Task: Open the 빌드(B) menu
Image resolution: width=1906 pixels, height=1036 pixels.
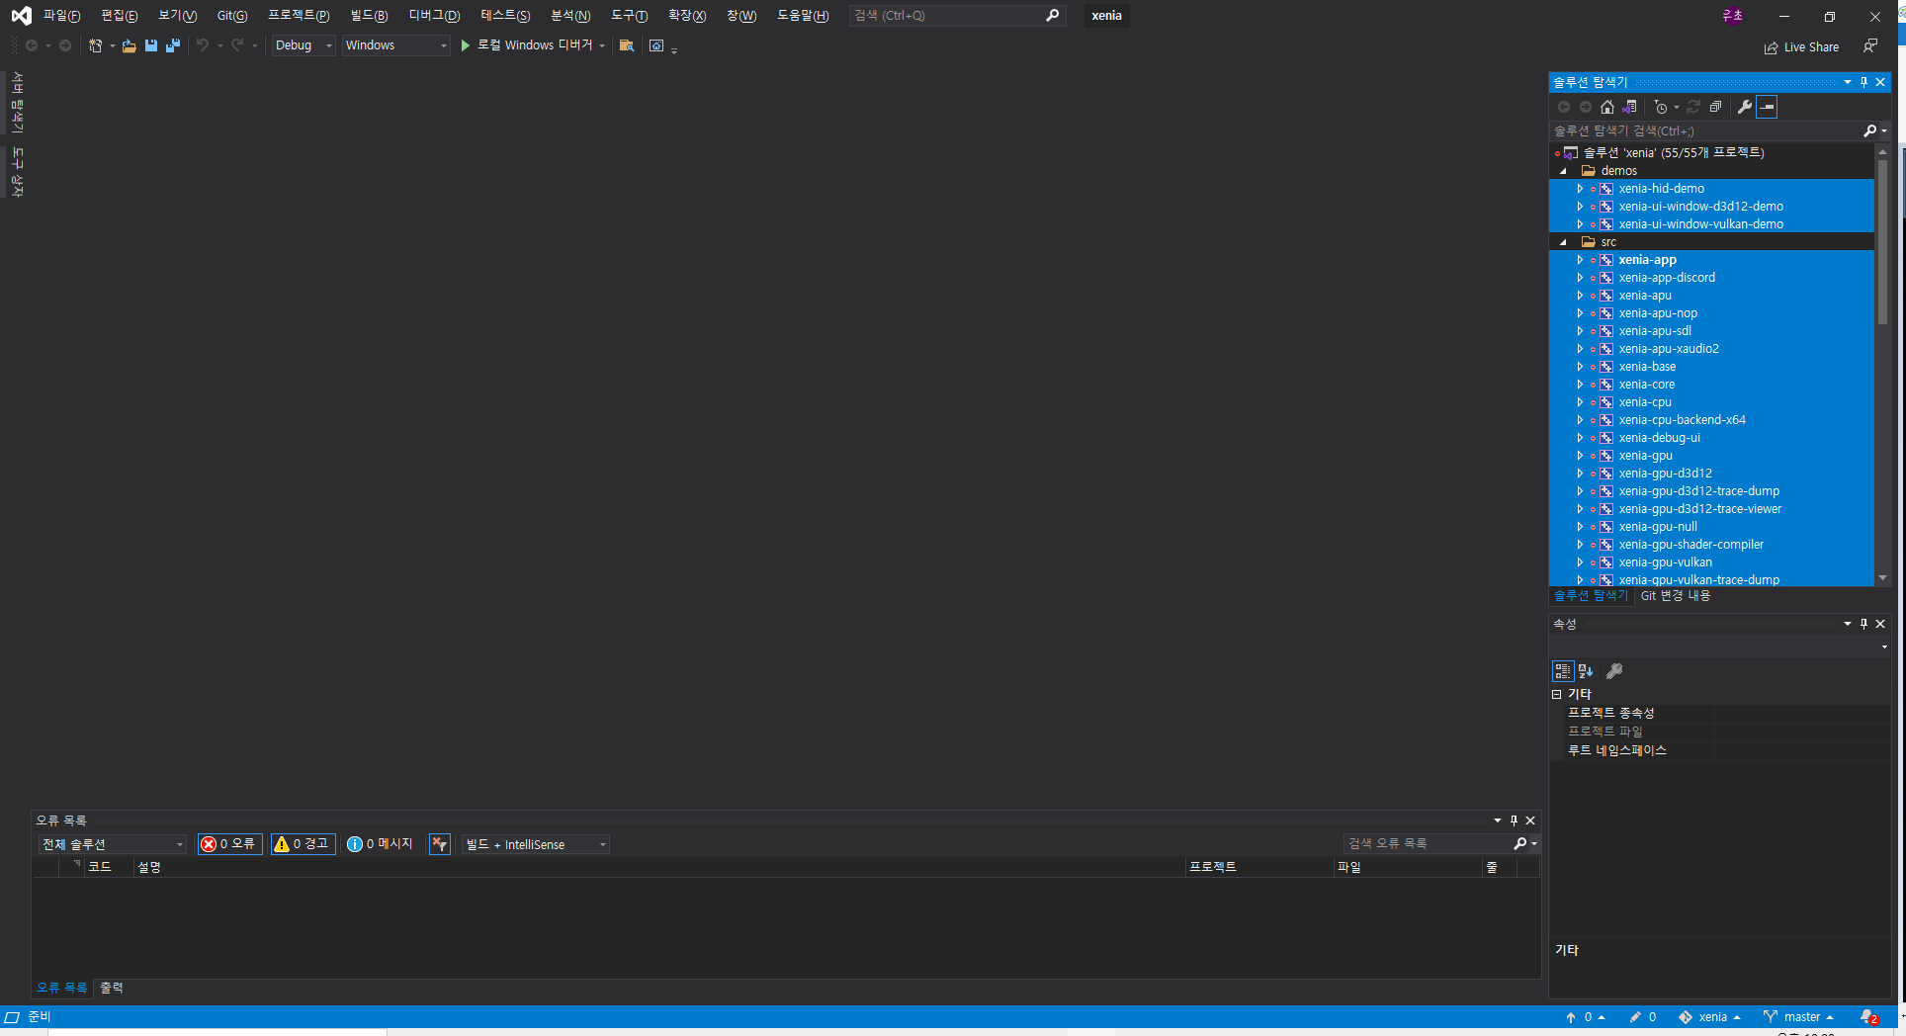Action: click(x=369, y=16)
